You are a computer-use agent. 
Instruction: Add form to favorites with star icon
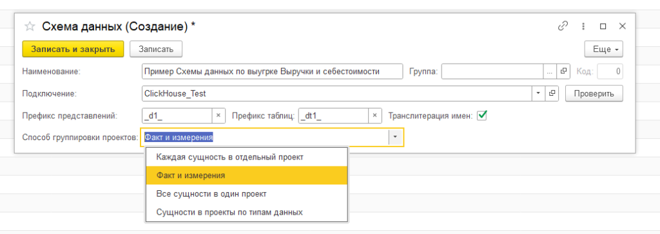tap(30, 27)
